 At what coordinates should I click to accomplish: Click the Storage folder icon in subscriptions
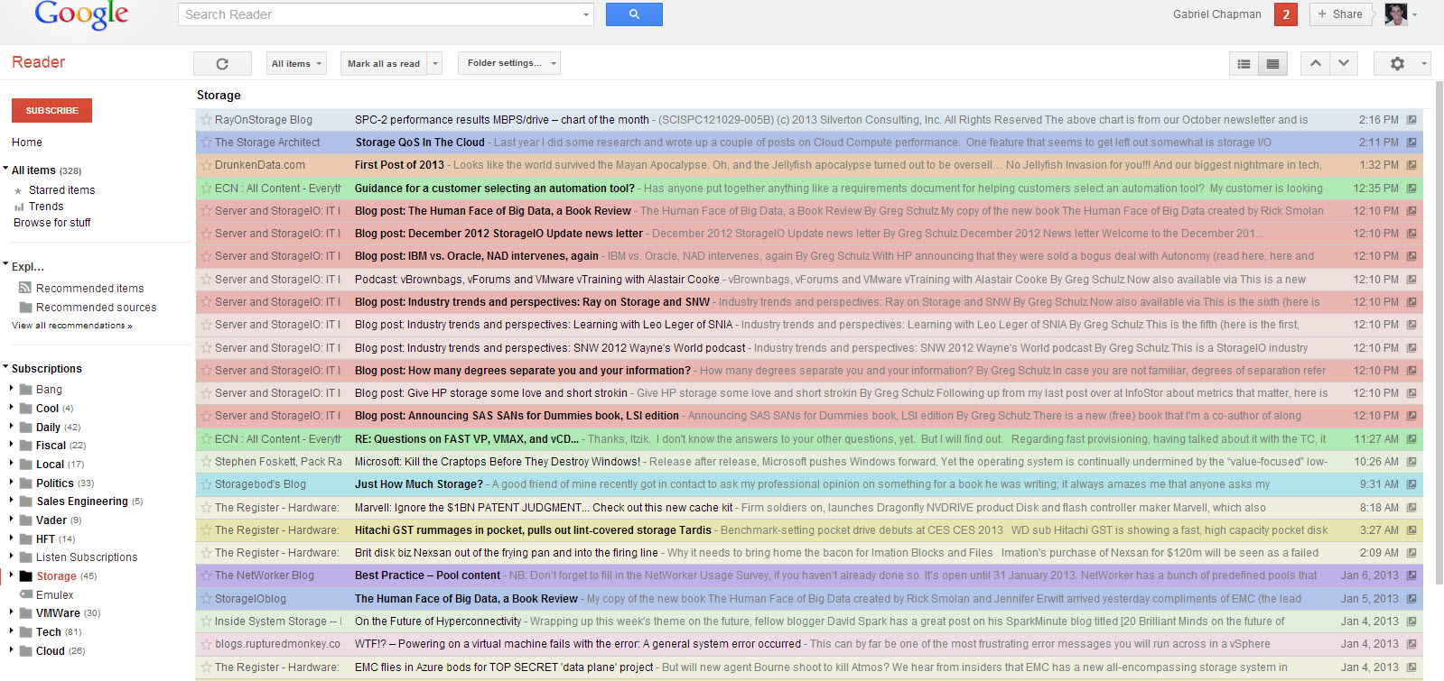pyautogui.click(x=26, y=576)
